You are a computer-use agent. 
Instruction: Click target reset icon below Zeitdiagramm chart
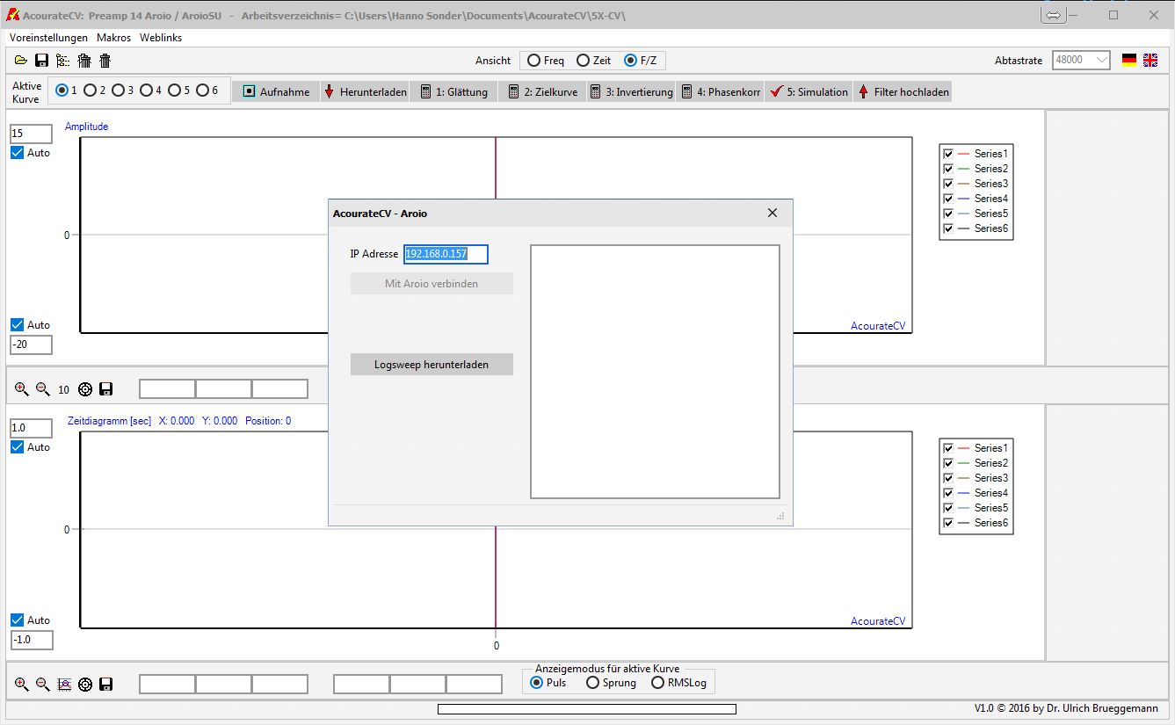[85, 685]
